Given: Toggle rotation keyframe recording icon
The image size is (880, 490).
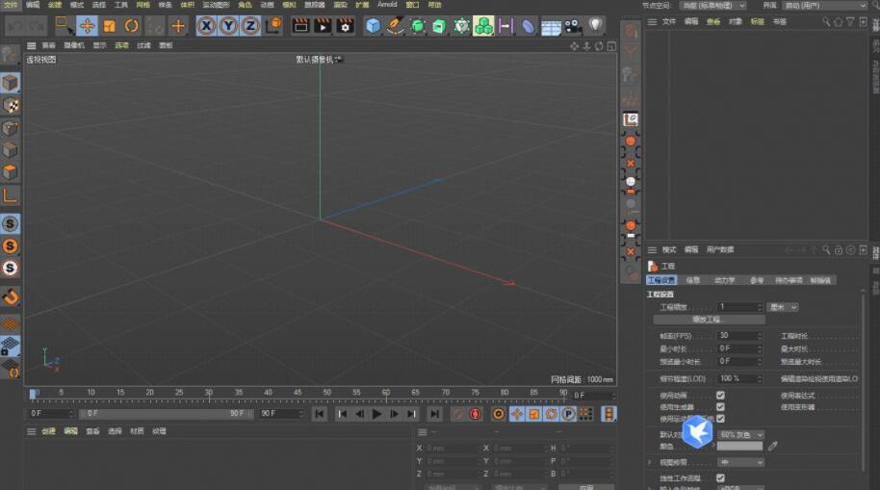Looking at the screenshot, I should coord(551,414).
